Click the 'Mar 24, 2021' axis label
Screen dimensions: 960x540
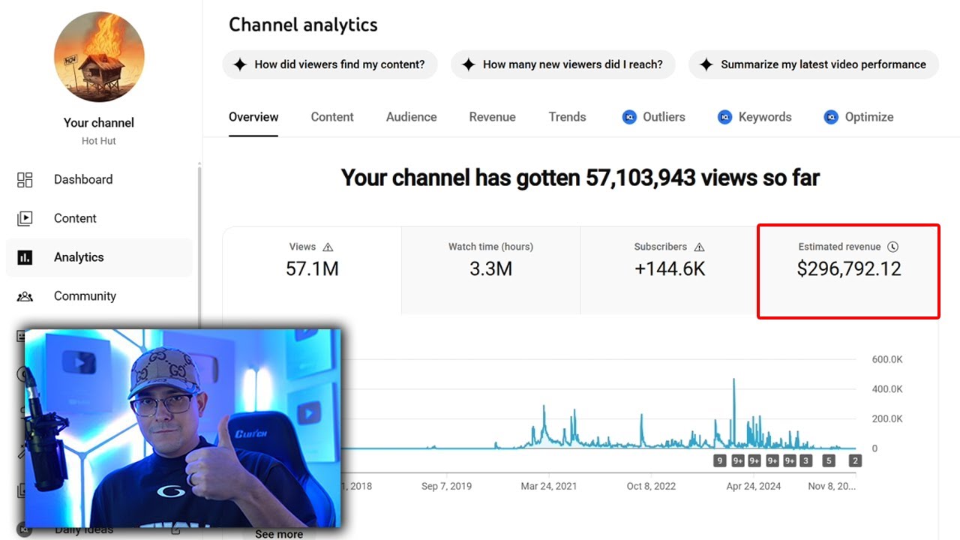549,486
